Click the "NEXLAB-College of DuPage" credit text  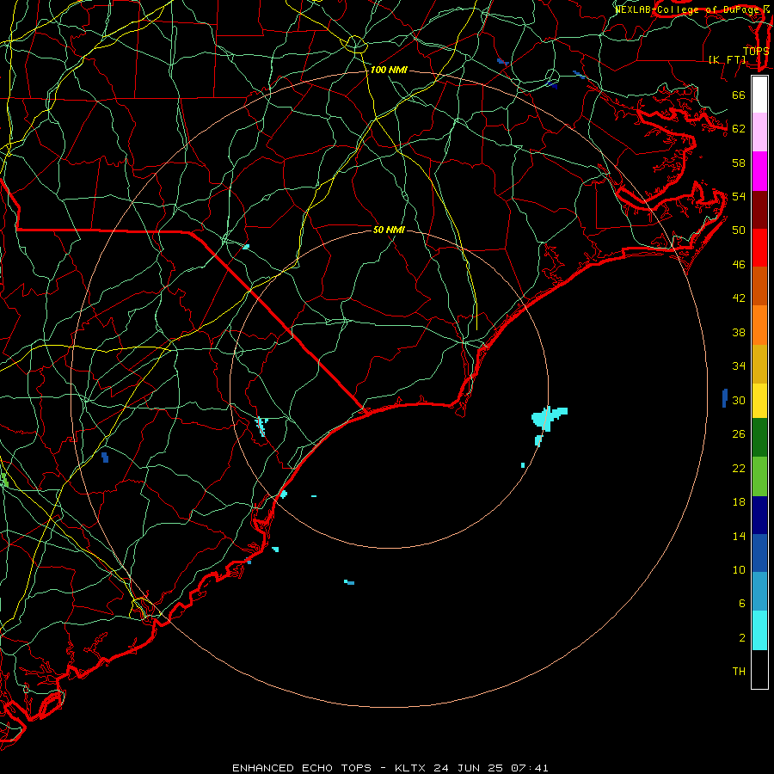tap(689, 9)
